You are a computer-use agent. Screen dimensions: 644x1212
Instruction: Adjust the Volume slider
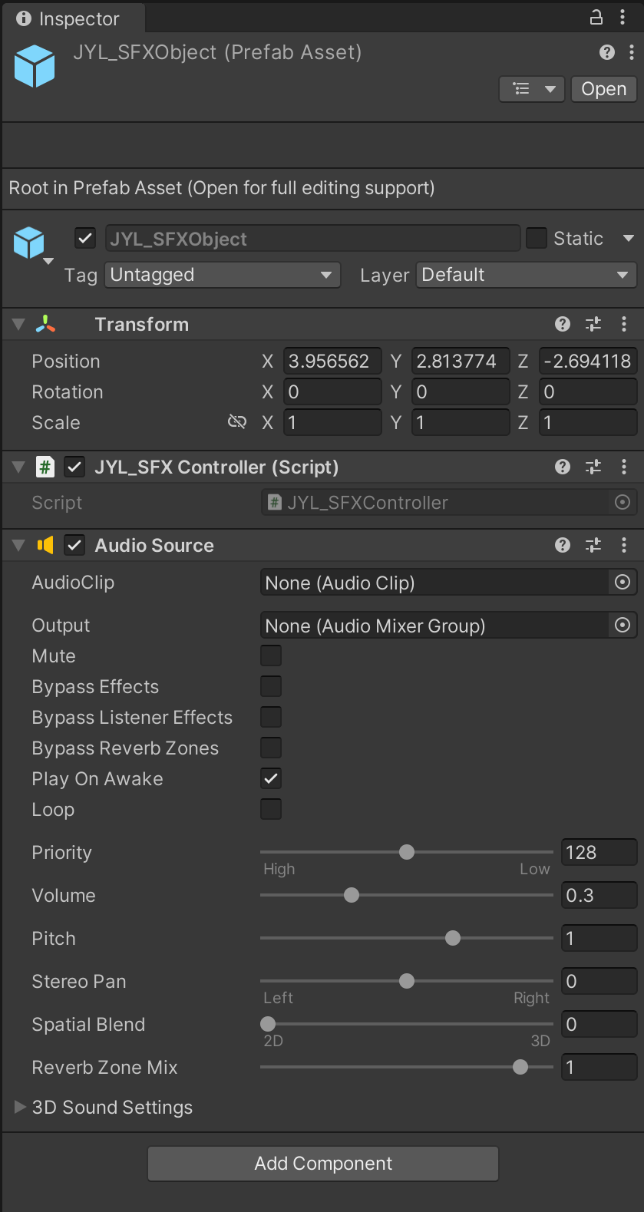tap(407, 895)
